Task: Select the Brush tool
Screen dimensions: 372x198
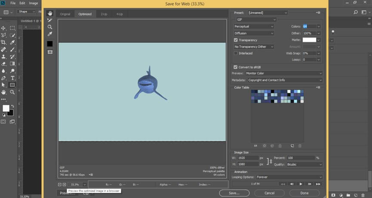Action: coord(12,49)
